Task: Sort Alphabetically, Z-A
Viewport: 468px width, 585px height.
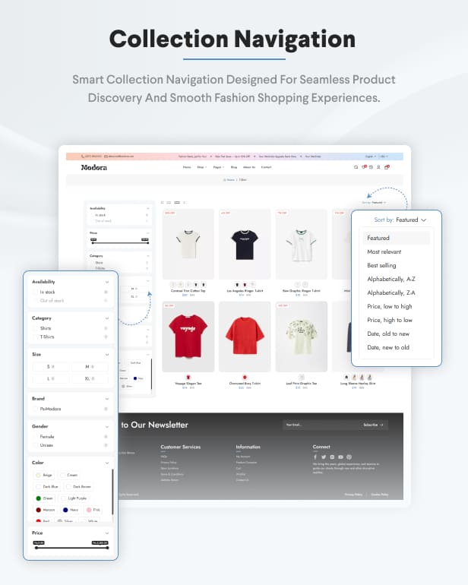Action: click(x=391, y=292)
